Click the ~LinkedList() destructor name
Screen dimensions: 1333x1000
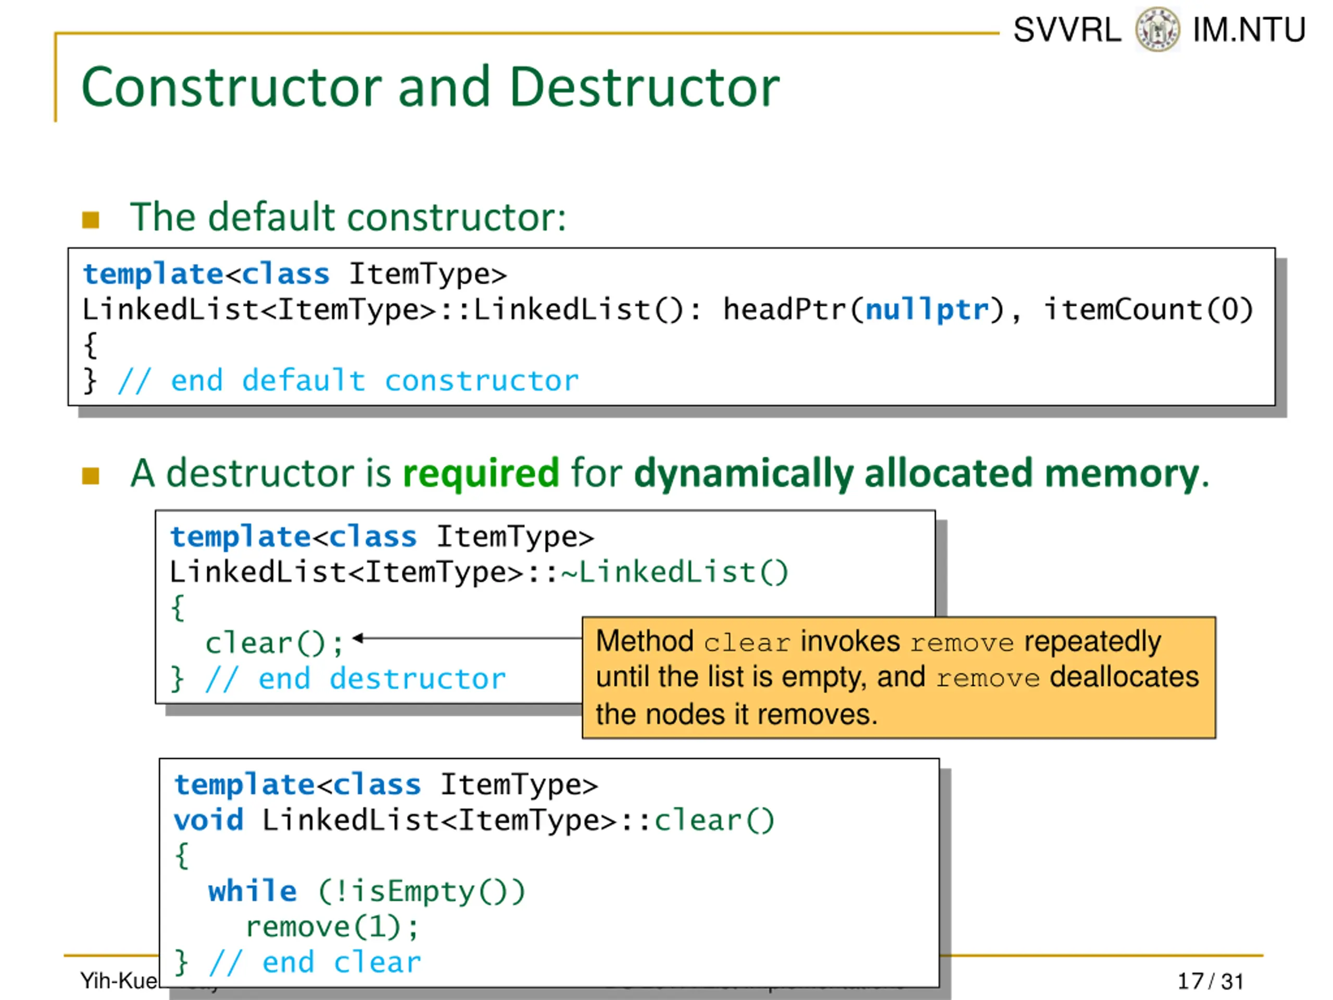674,572
